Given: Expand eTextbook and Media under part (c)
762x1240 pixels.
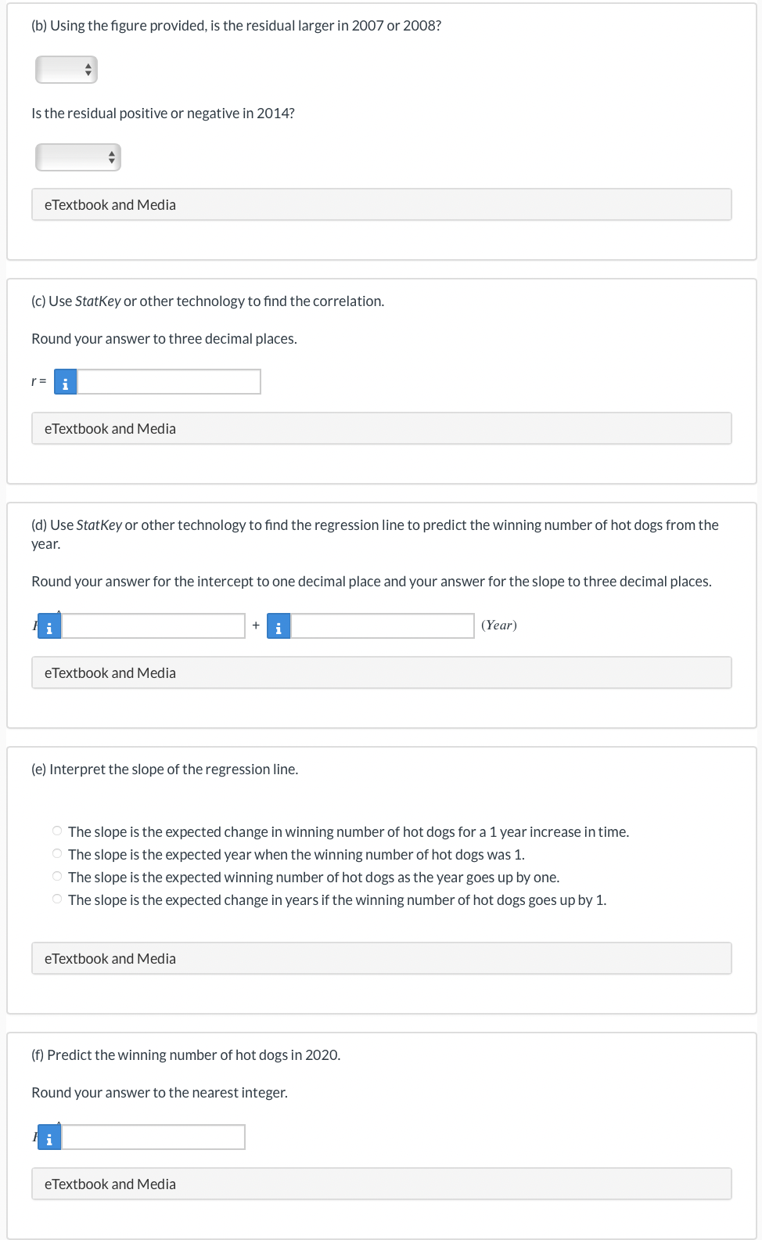Looking at the screenshot, I should coord(382,429).
